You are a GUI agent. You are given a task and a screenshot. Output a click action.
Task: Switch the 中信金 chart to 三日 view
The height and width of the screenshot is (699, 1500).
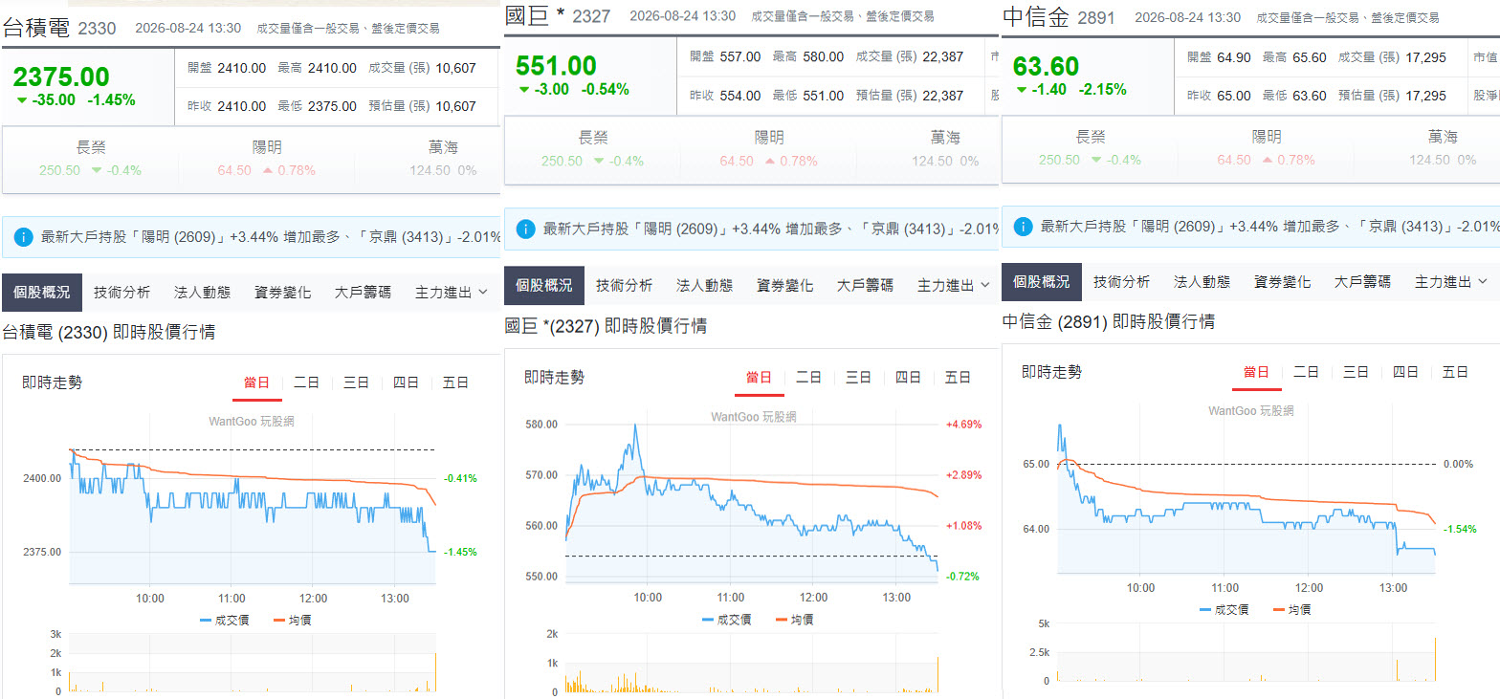1357,372
